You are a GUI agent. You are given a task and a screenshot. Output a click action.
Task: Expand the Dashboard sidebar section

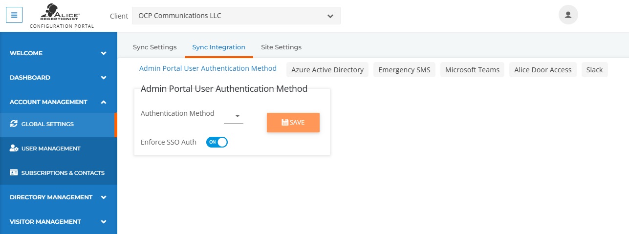coord(59,77)
